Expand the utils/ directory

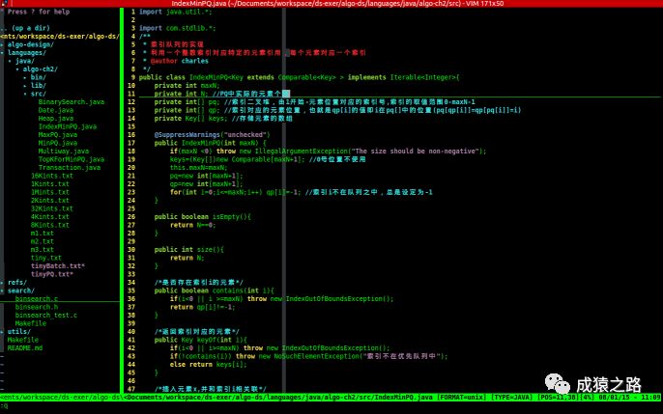click(x=19, y=331)
